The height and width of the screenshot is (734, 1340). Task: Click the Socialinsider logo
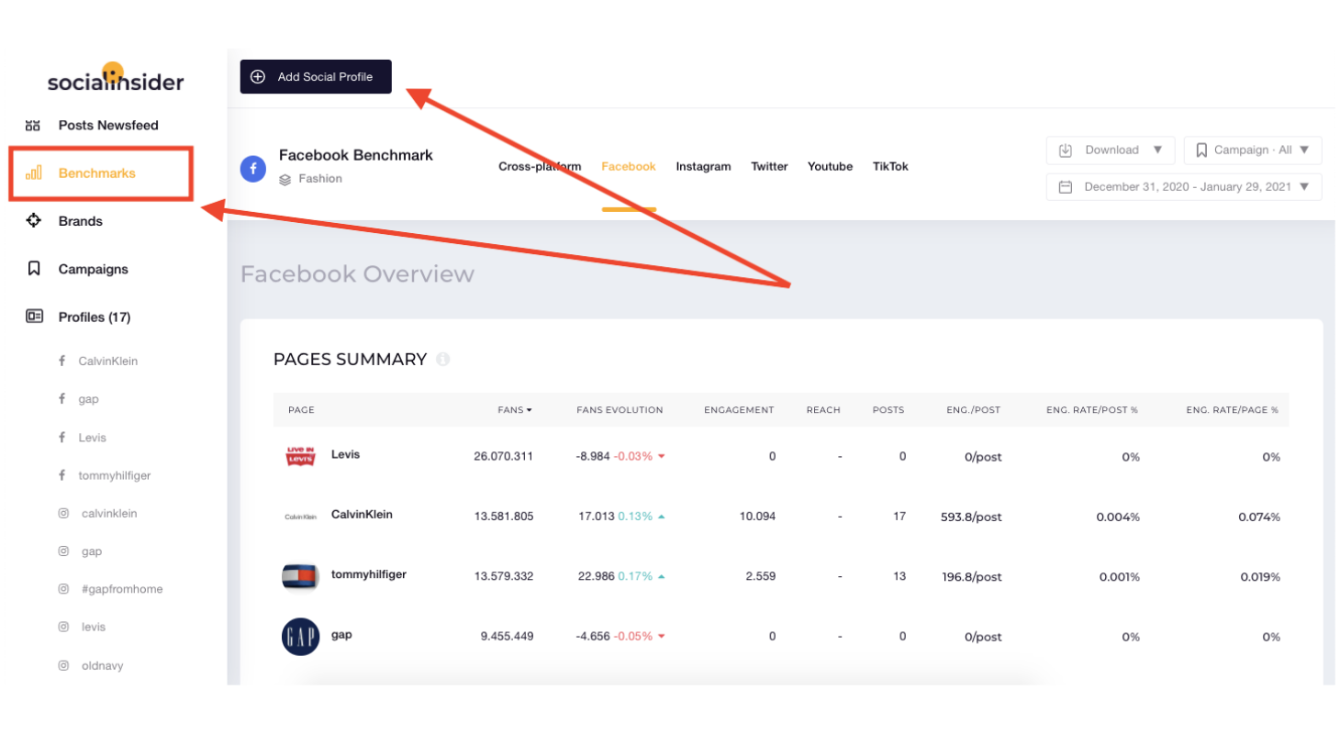116,78
